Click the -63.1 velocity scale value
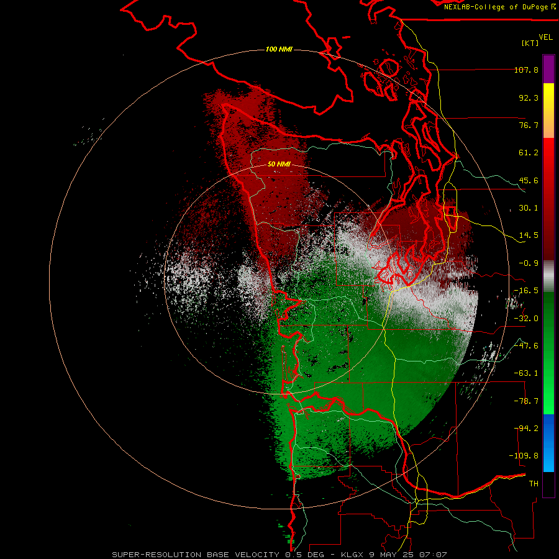Image resolution: width=559 pixels, height=559 pixels. click(526, 373)
